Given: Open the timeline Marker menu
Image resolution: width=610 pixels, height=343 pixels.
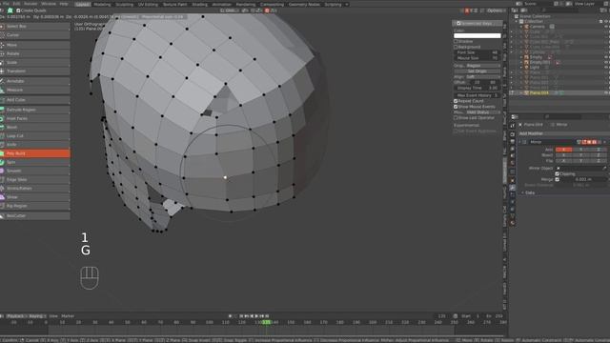Looking at the screenshot, I should click(x=68, y=316).
